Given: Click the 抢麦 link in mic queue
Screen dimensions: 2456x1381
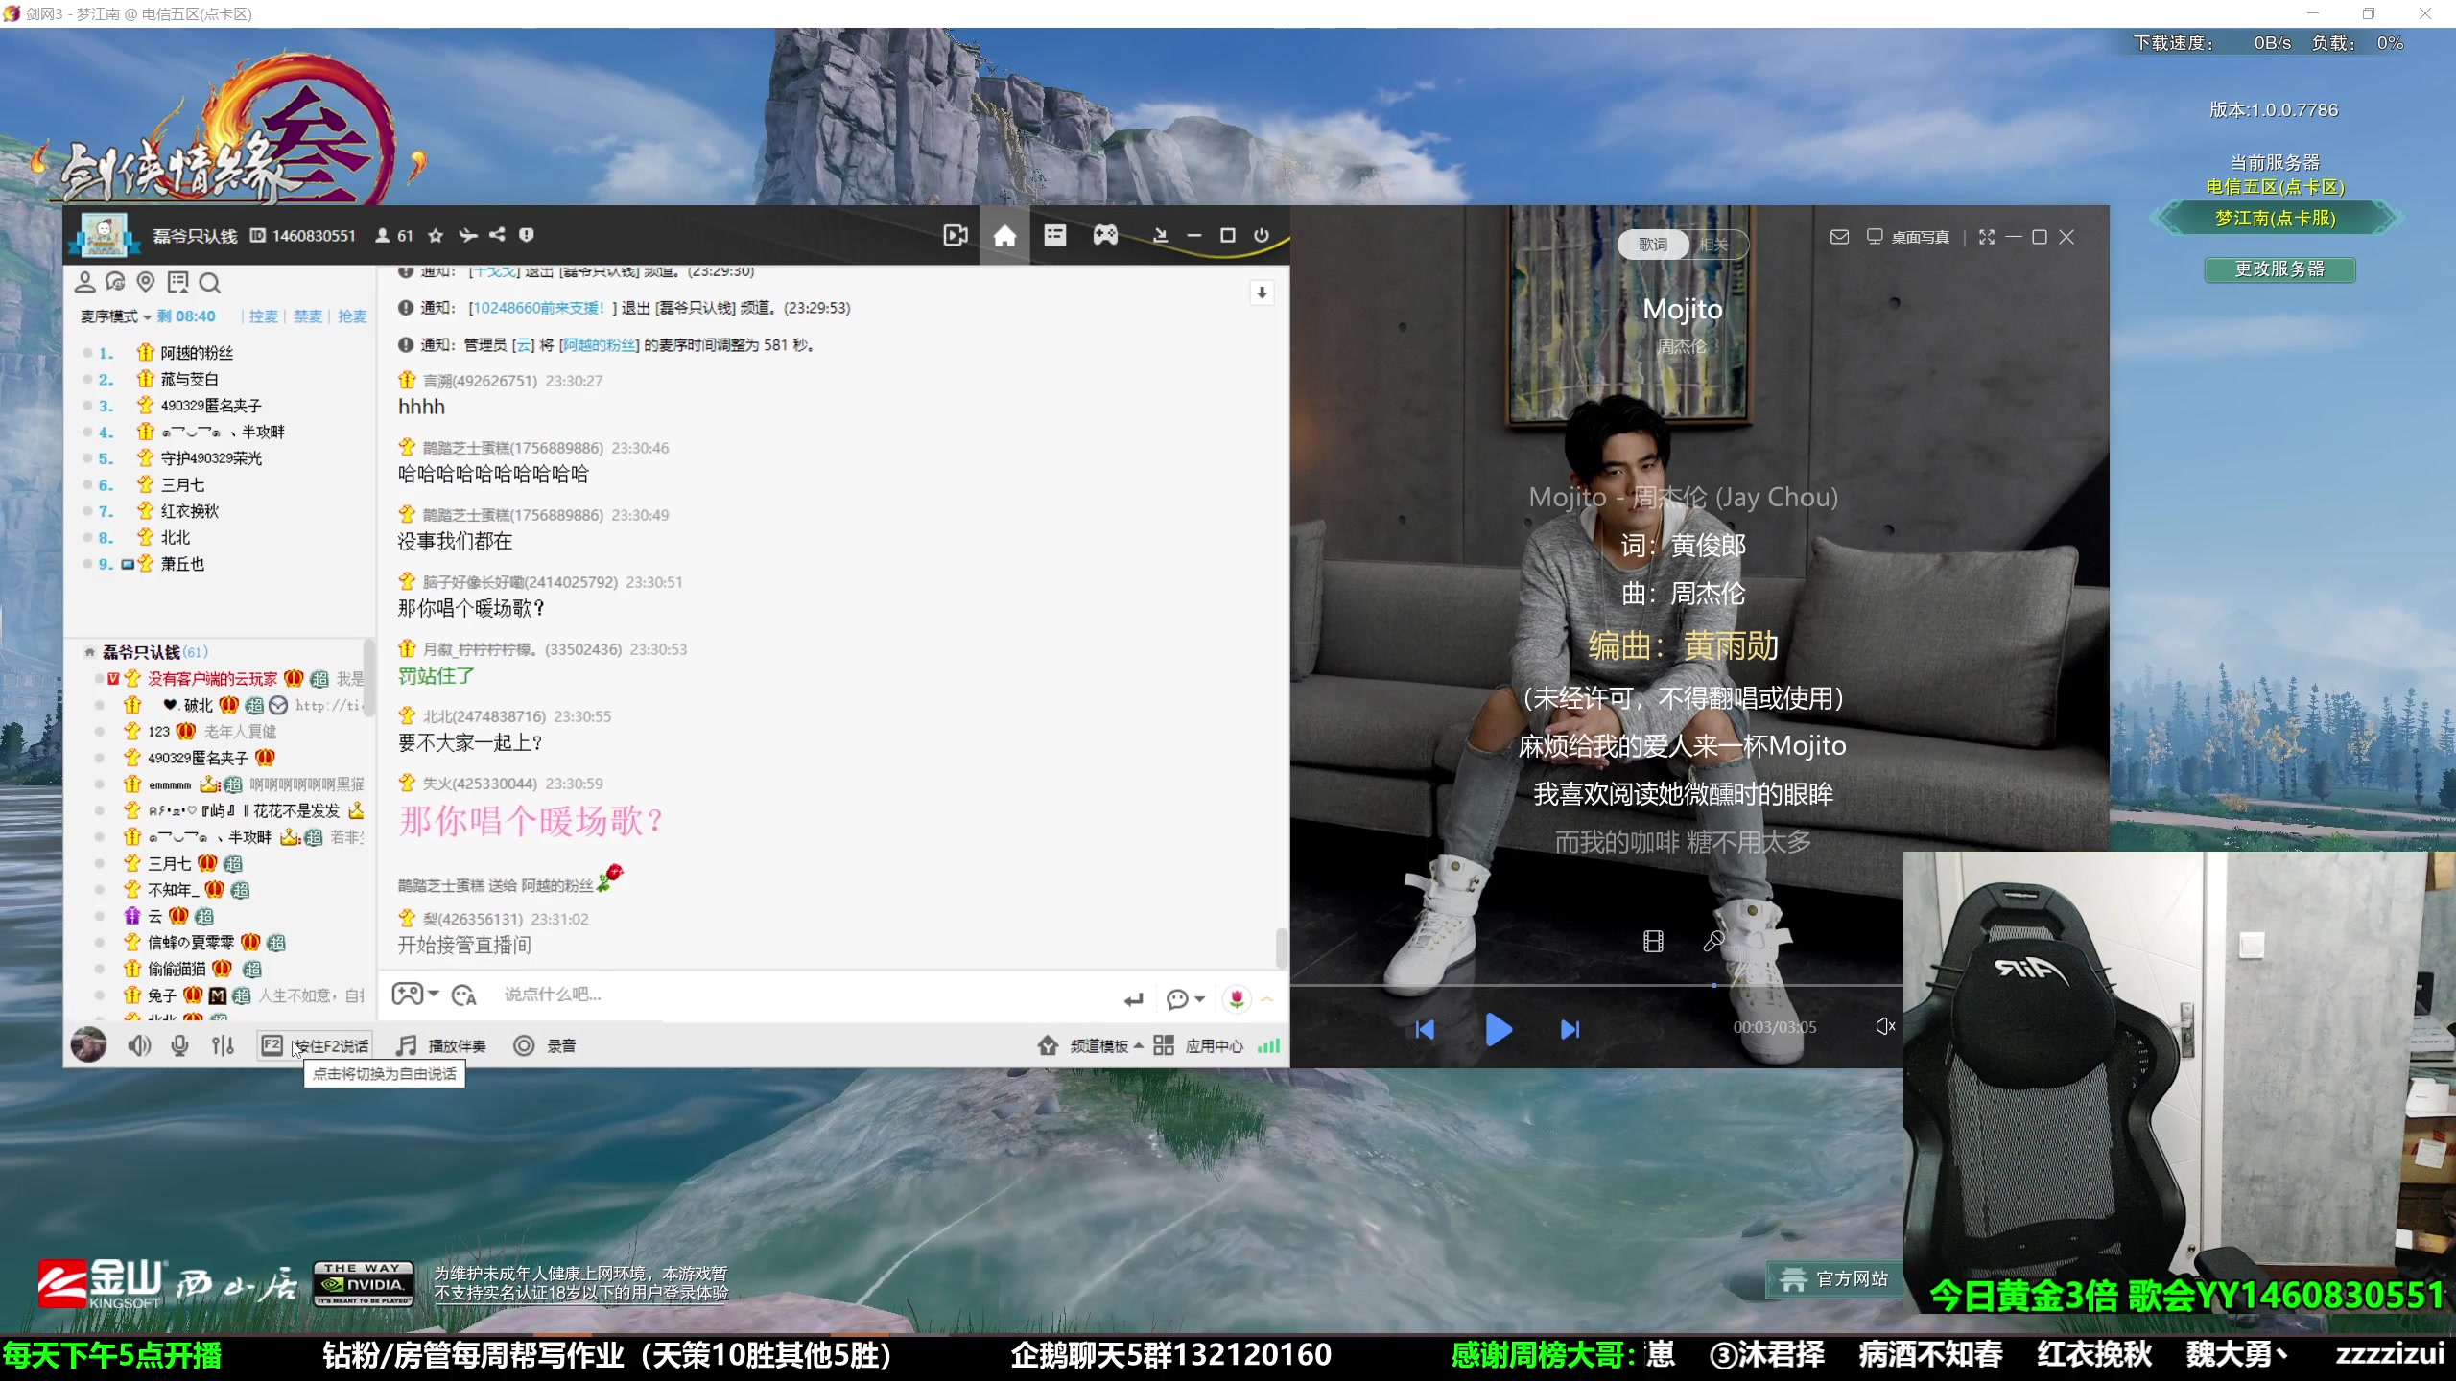Looking at the screenshot, I should (352, 316).
